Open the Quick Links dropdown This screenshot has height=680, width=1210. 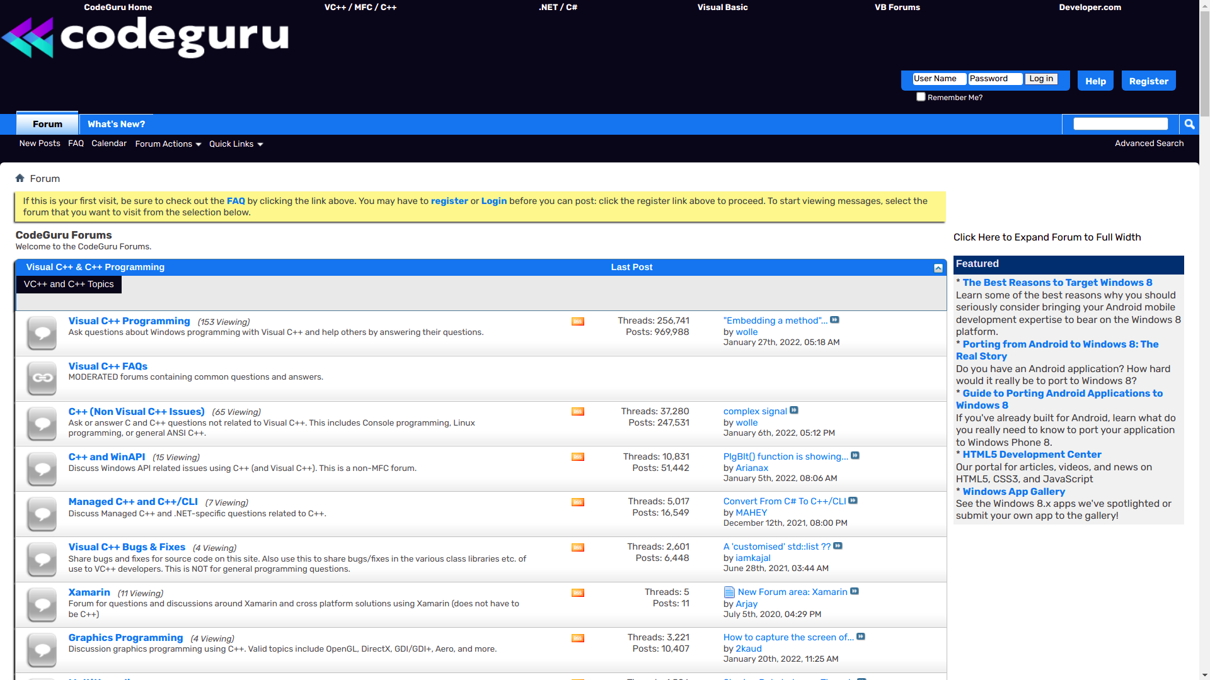point(236,144)
